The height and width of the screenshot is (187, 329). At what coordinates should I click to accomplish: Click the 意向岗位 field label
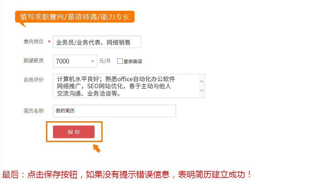point(34,42)
